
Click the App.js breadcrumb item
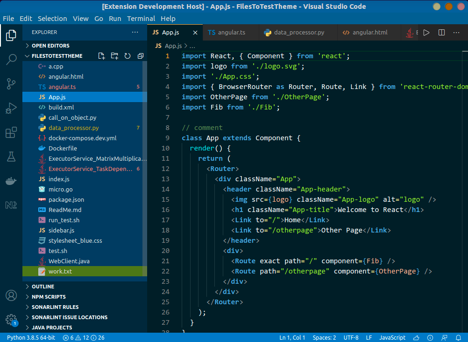coord(169,46)
